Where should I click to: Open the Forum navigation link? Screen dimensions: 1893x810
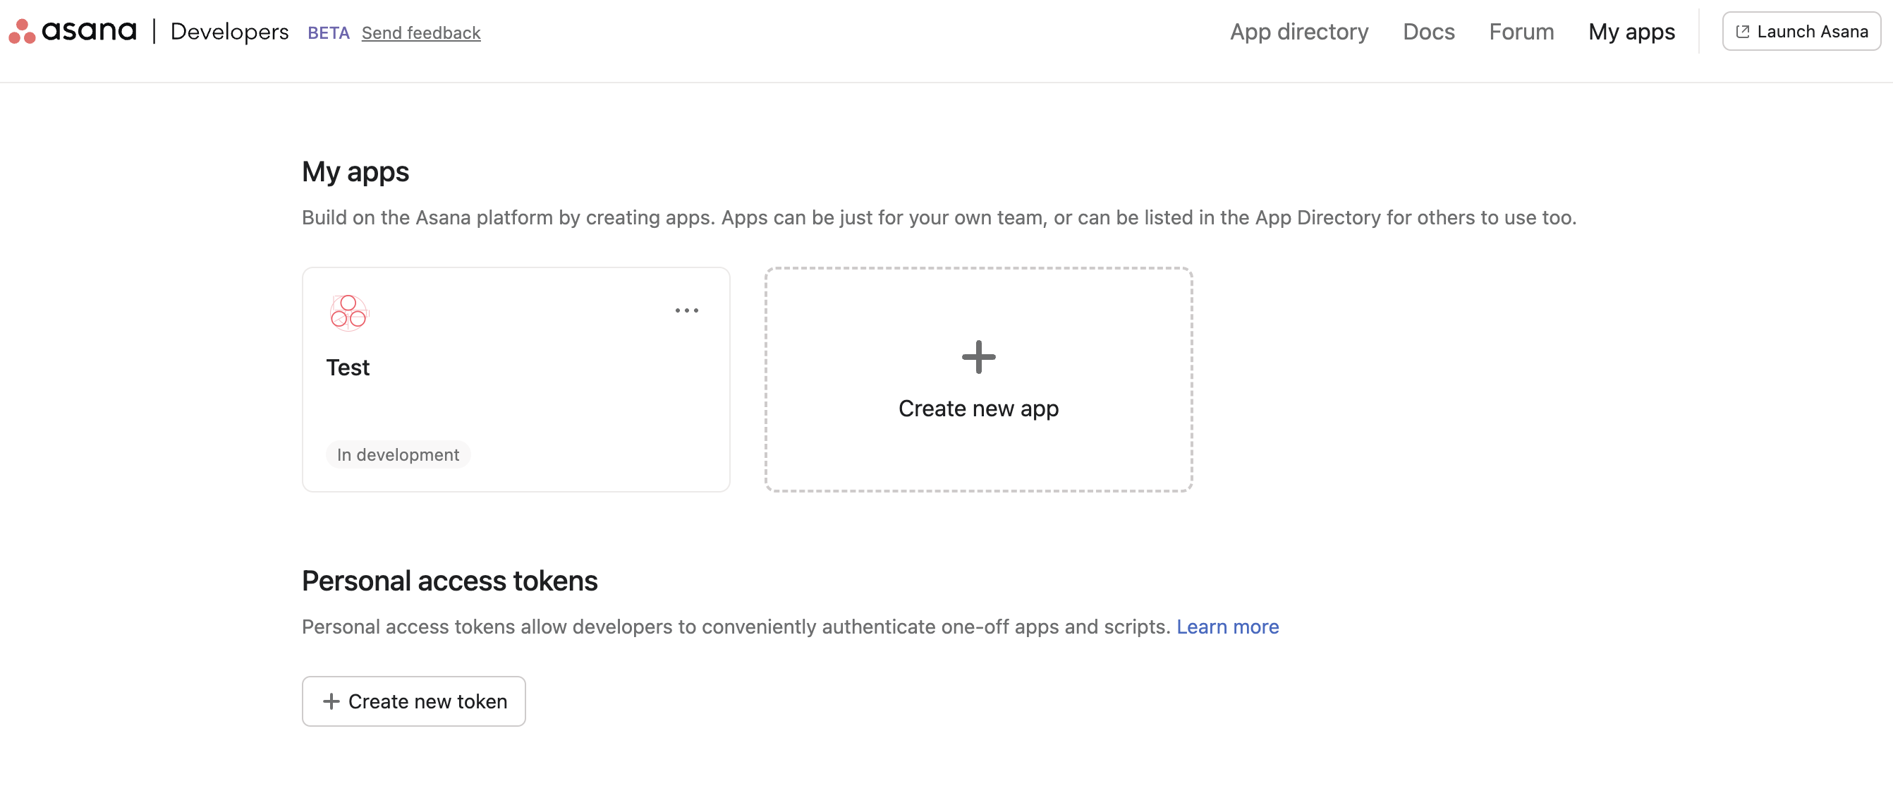[1521, 32]
